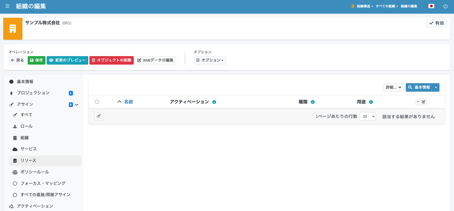
Task: Click the 用途 column info icon
Action: coord(371,102)
